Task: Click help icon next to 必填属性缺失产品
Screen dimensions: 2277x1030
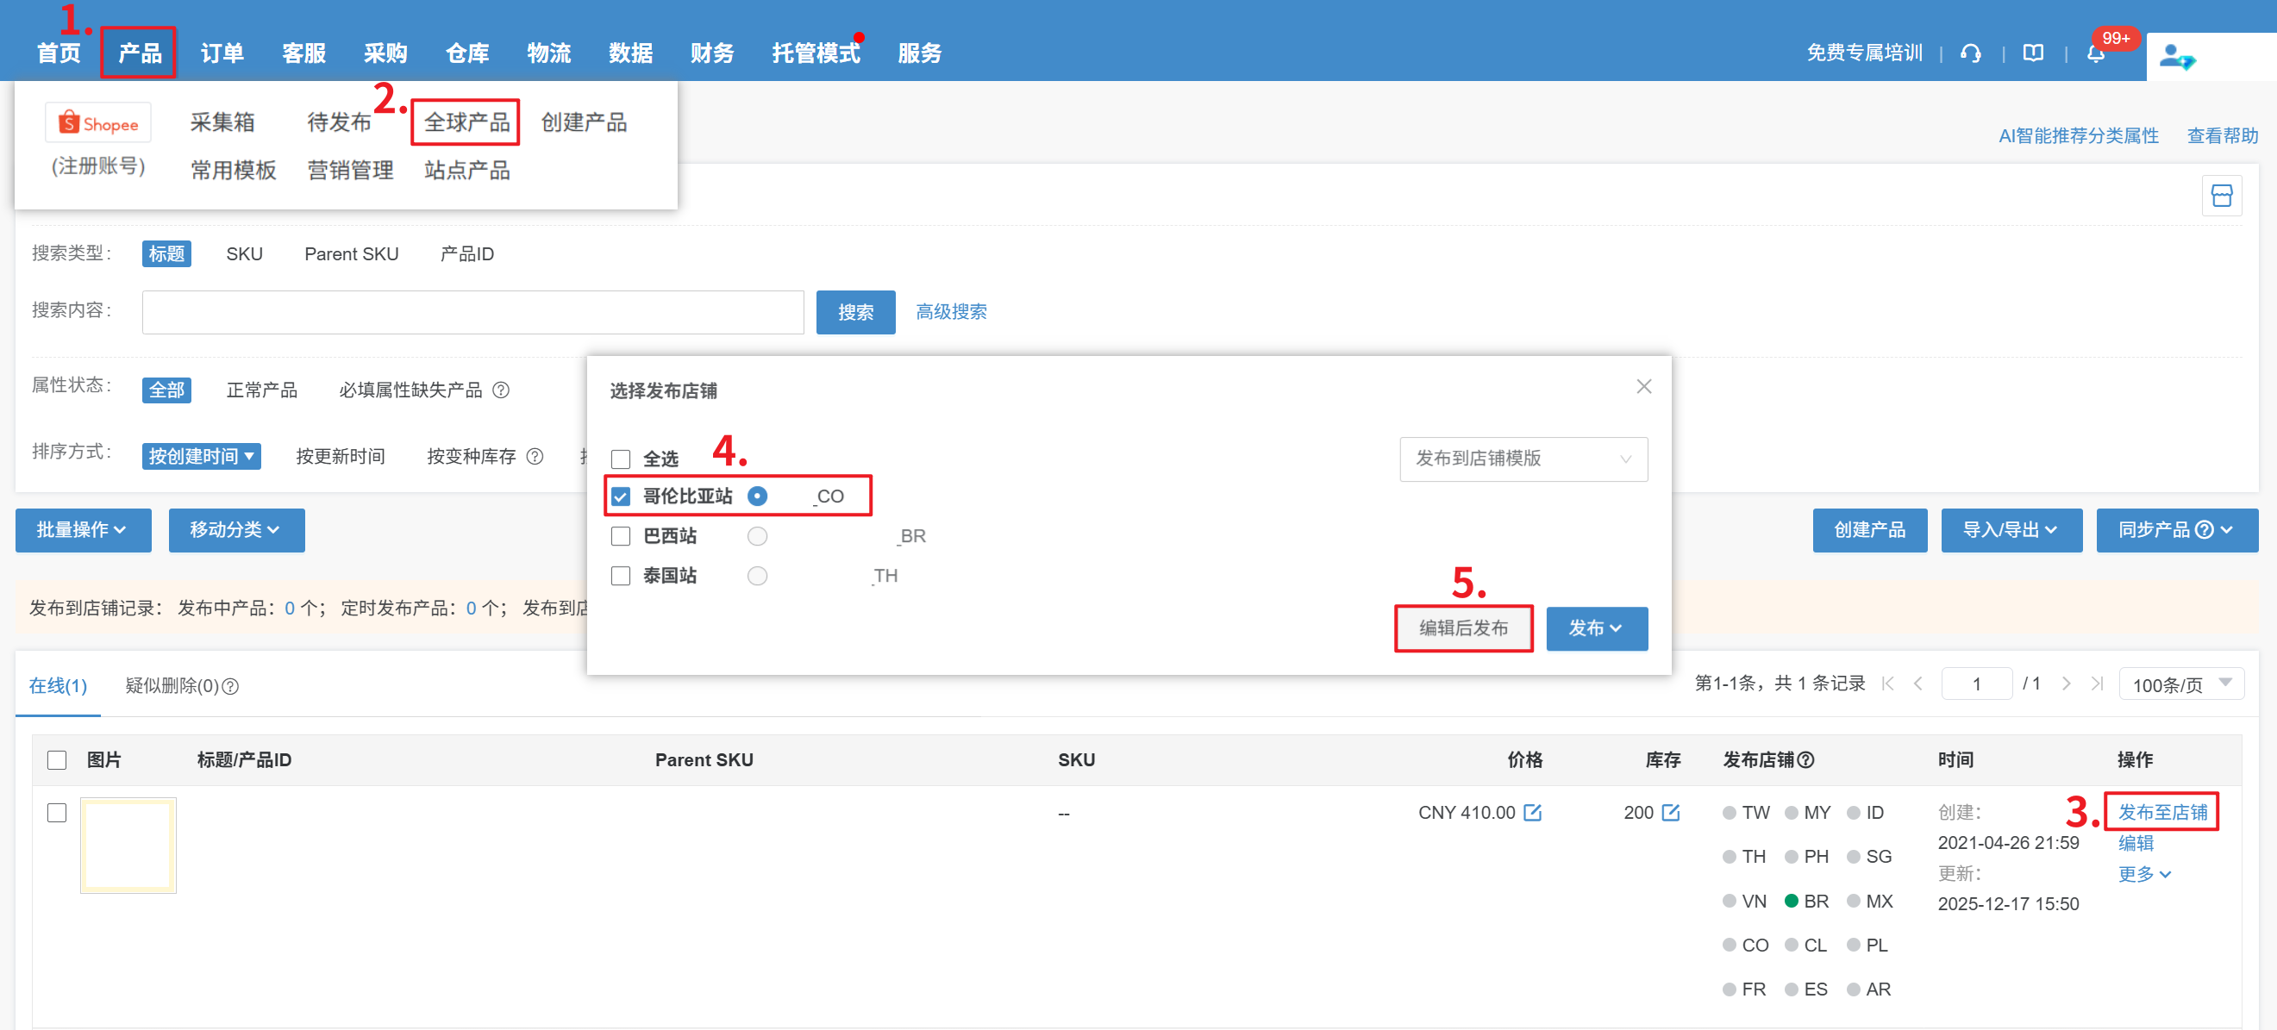Action: point(501,390)
